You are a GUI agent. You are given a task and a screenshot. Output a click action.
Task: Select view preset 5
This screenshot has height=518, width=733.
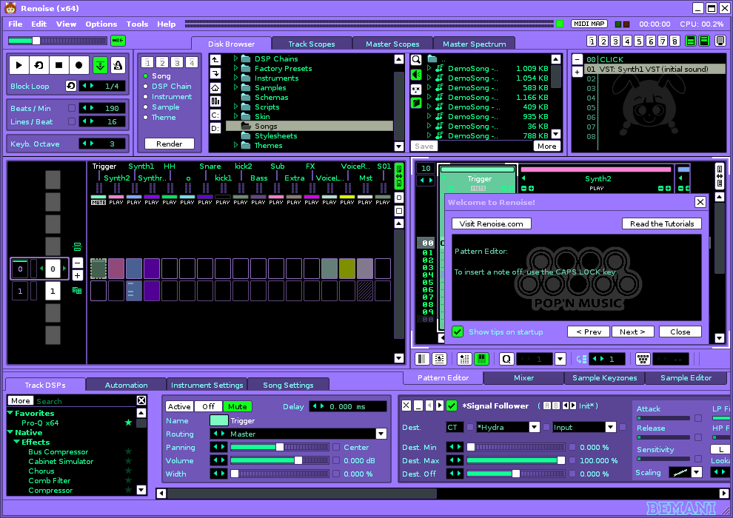tap(639, 41)
